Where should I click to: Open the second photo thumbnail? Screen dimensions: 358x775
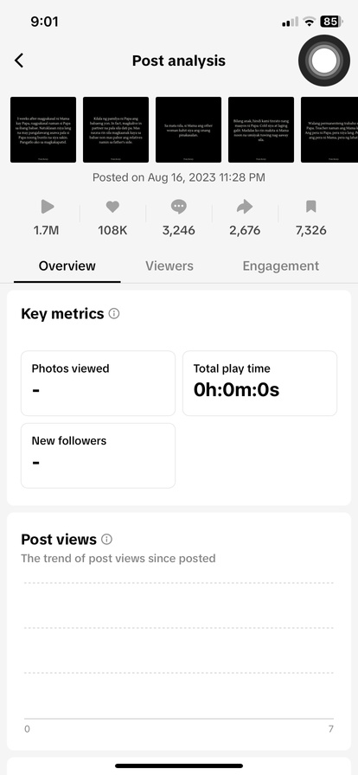116,130
